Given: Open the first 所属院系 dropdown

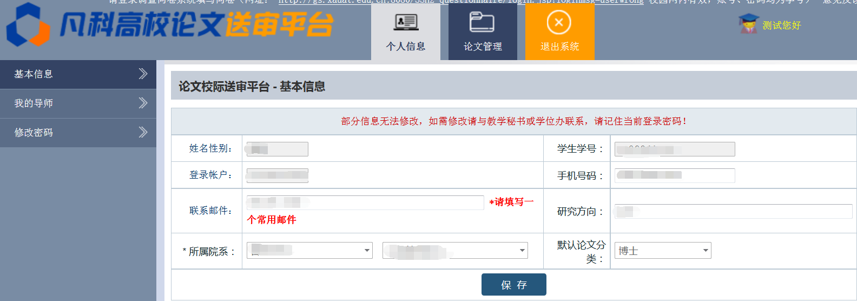Looking at the screenshot, I should pyautogui.click(x=309, y=250).
